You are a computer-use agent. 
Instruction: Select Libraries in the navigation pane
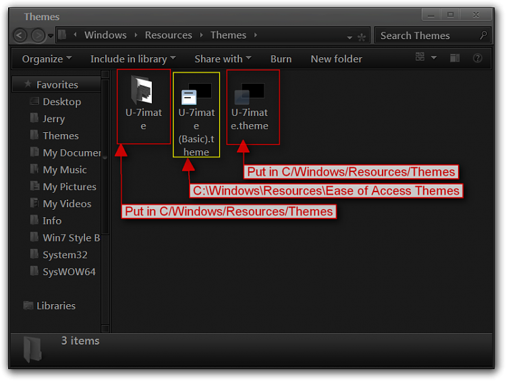point(56,305)
